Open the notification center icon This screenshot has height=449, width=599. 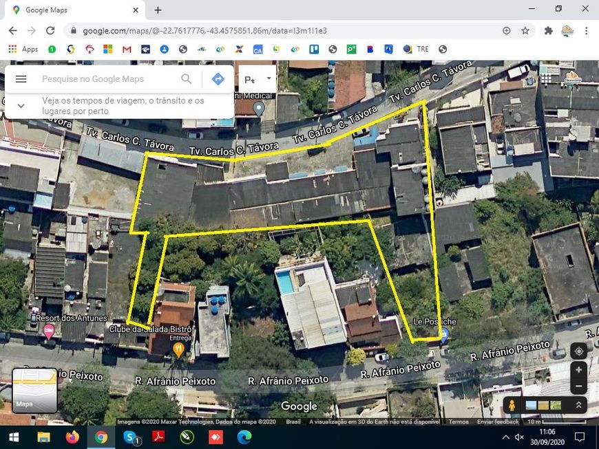580,437
